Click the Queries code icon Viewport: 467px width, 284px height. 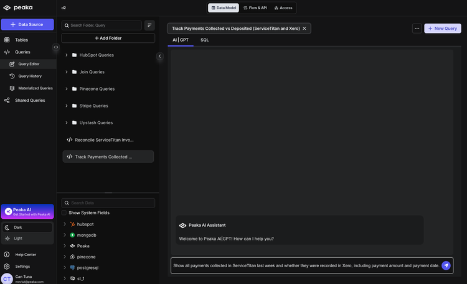coord(7,52)
